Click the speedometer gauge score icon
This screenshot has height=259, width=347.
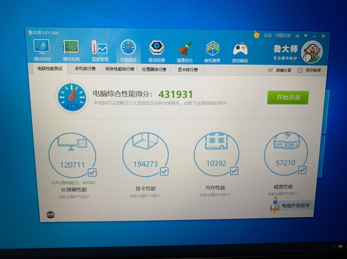72,96
